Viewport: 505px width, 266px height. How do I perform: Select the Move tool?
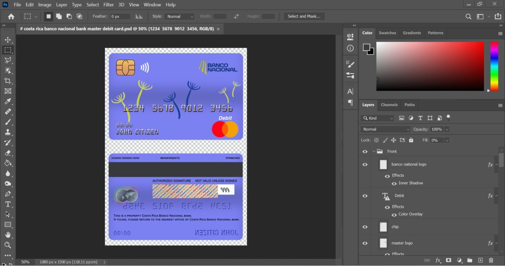point(8,40)
